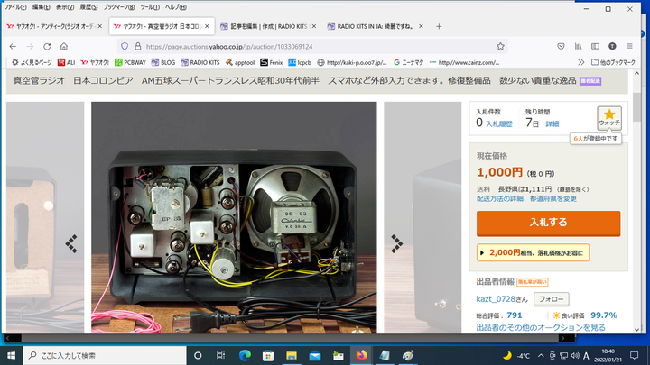Viewport: 650px width, 365px height.
Task: Open a new tab with the plus button
Action: (x=439, y=26)
